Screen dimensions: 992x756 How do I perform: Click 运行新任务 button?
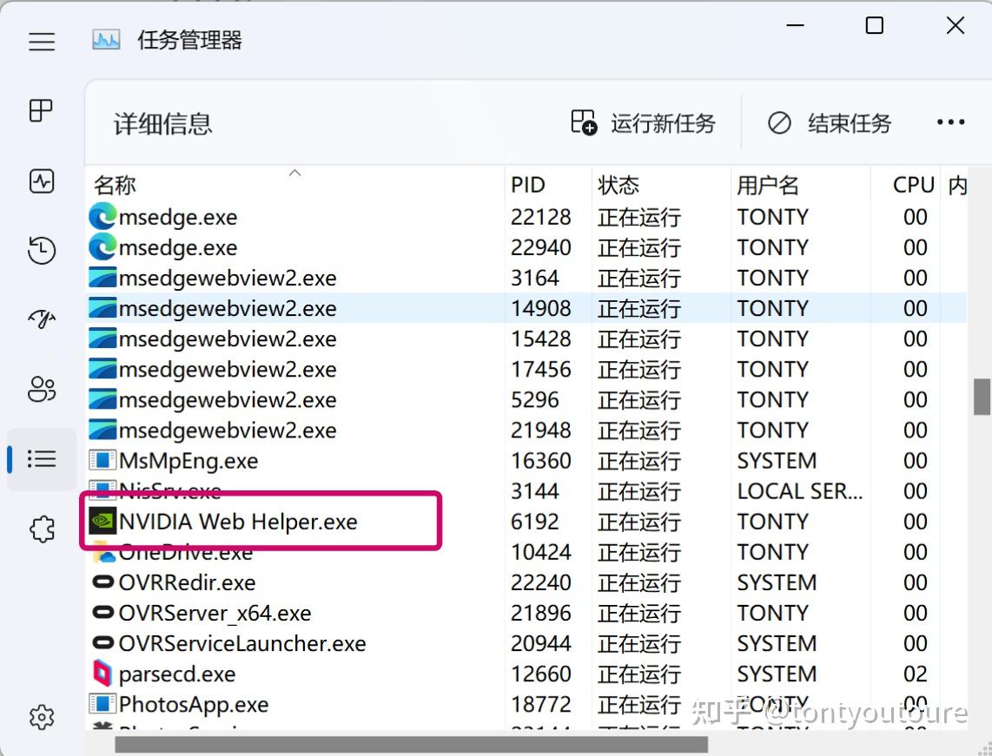point(644,122)
